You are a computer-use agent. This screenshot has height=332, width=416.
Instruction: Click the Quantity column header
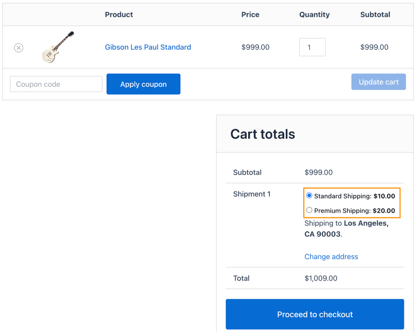(314, 14)
